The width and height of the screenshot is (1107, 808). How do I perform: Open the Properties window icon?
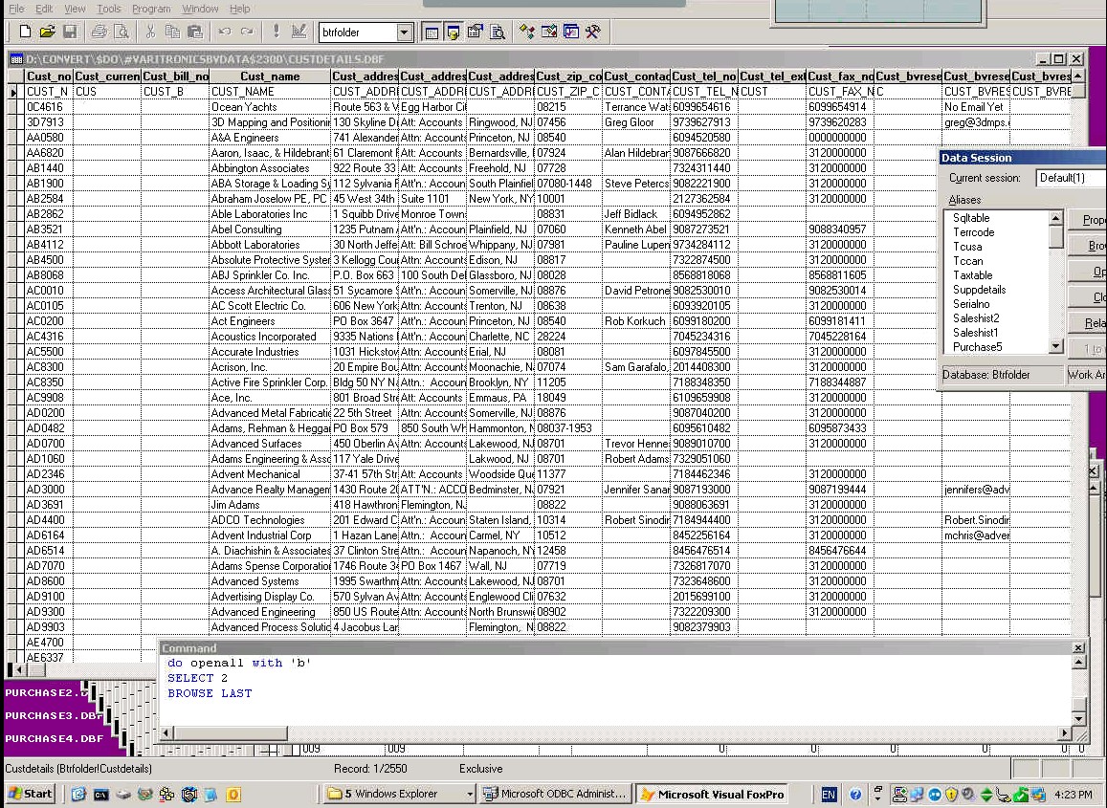(x=476, y=32)
